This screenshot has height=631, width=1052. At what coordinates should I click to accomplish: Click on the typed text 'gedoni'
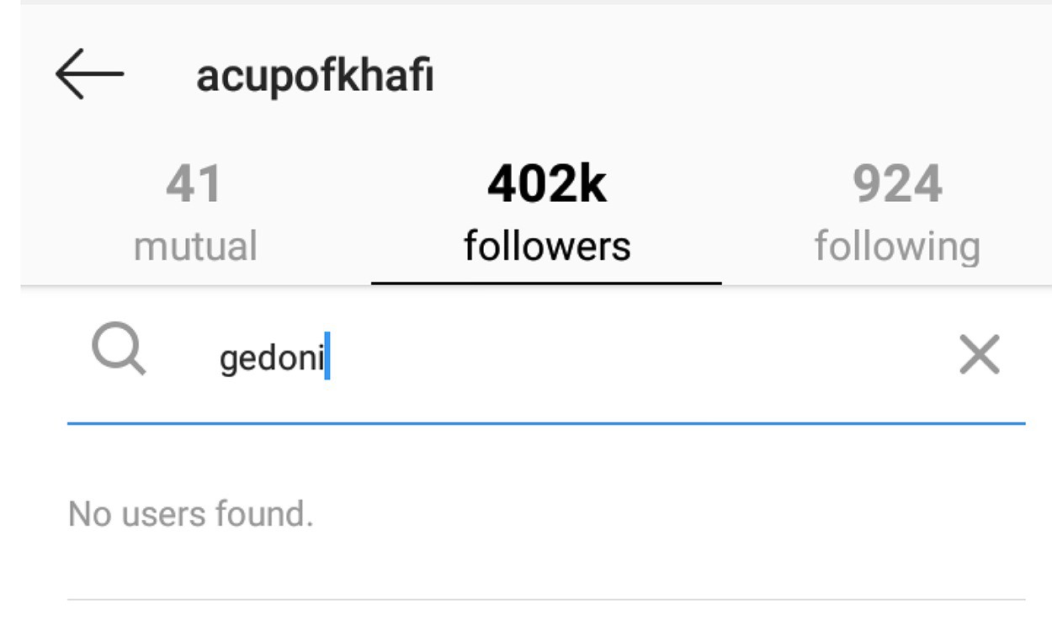click(x=271, y=359)
